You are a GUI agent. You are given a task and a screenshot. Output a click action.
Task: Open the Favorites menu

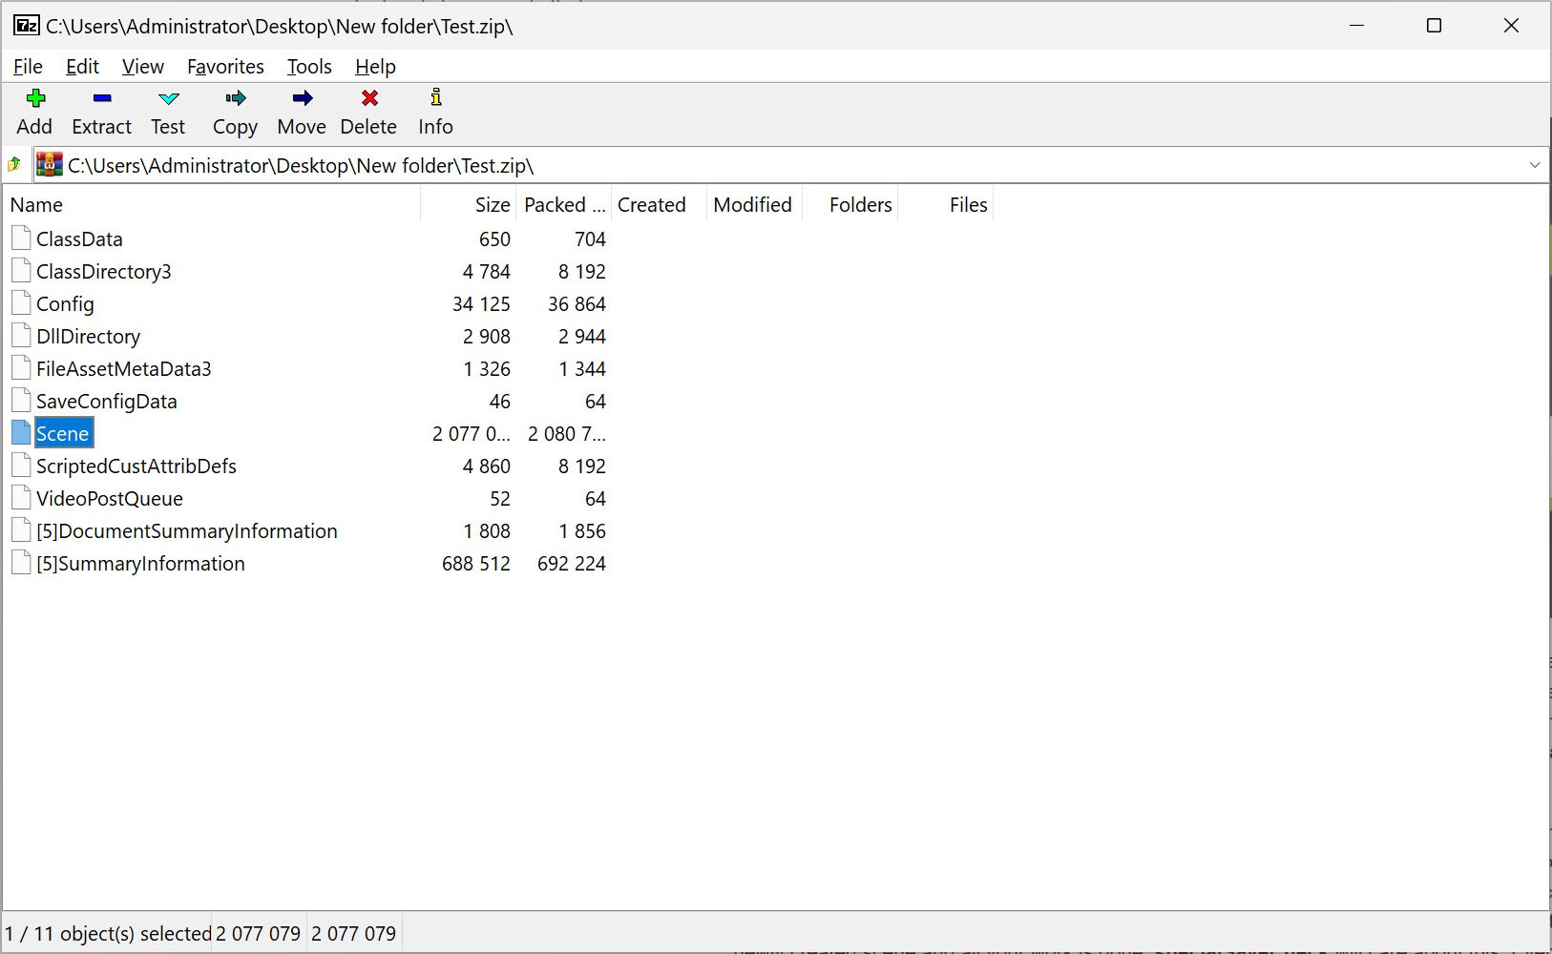coord(225,67)
